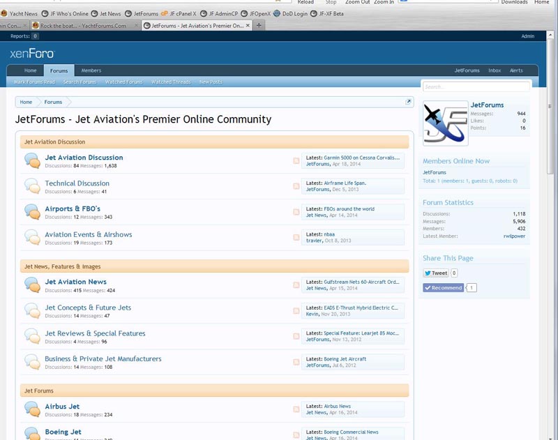Click Technical Discussion forum bubble icon
The height and width of the screenshot is (440, 558).
pyautogui.click(x=32, y=186)
